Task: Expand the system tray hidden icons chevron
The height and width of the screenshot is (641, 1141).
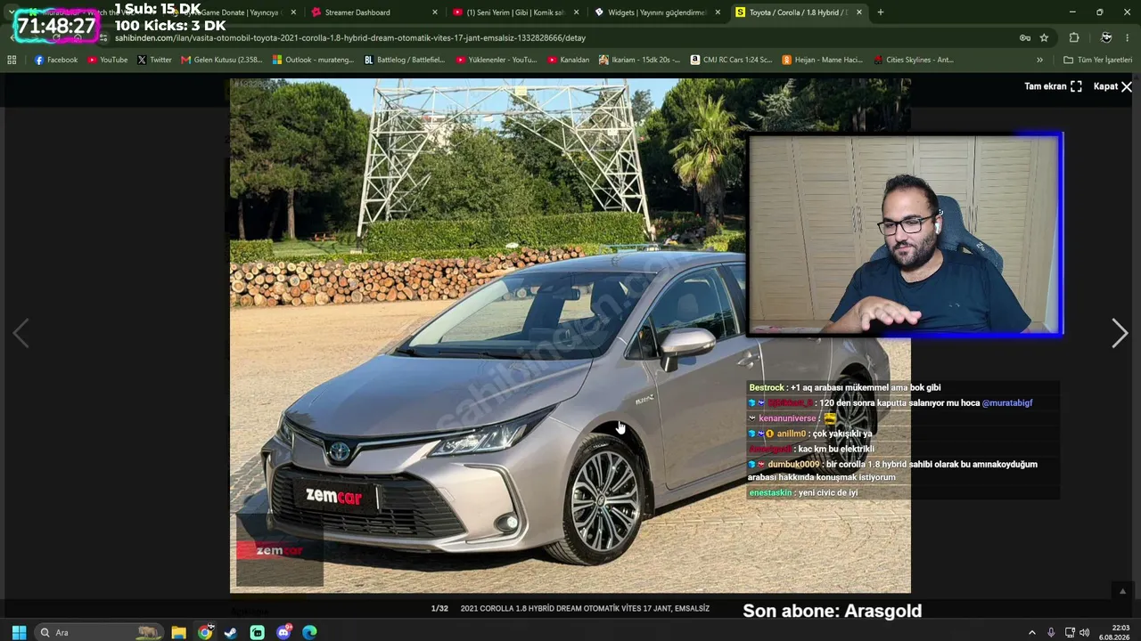Action: coord(1032,633)
